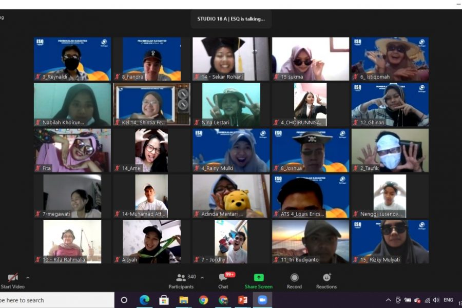Show hidden system tray icons
Viewport: 462px width, 308px height.
[x=388, y=300]
